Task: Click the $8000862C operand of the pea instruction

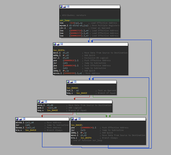Action: click(69, 60)
